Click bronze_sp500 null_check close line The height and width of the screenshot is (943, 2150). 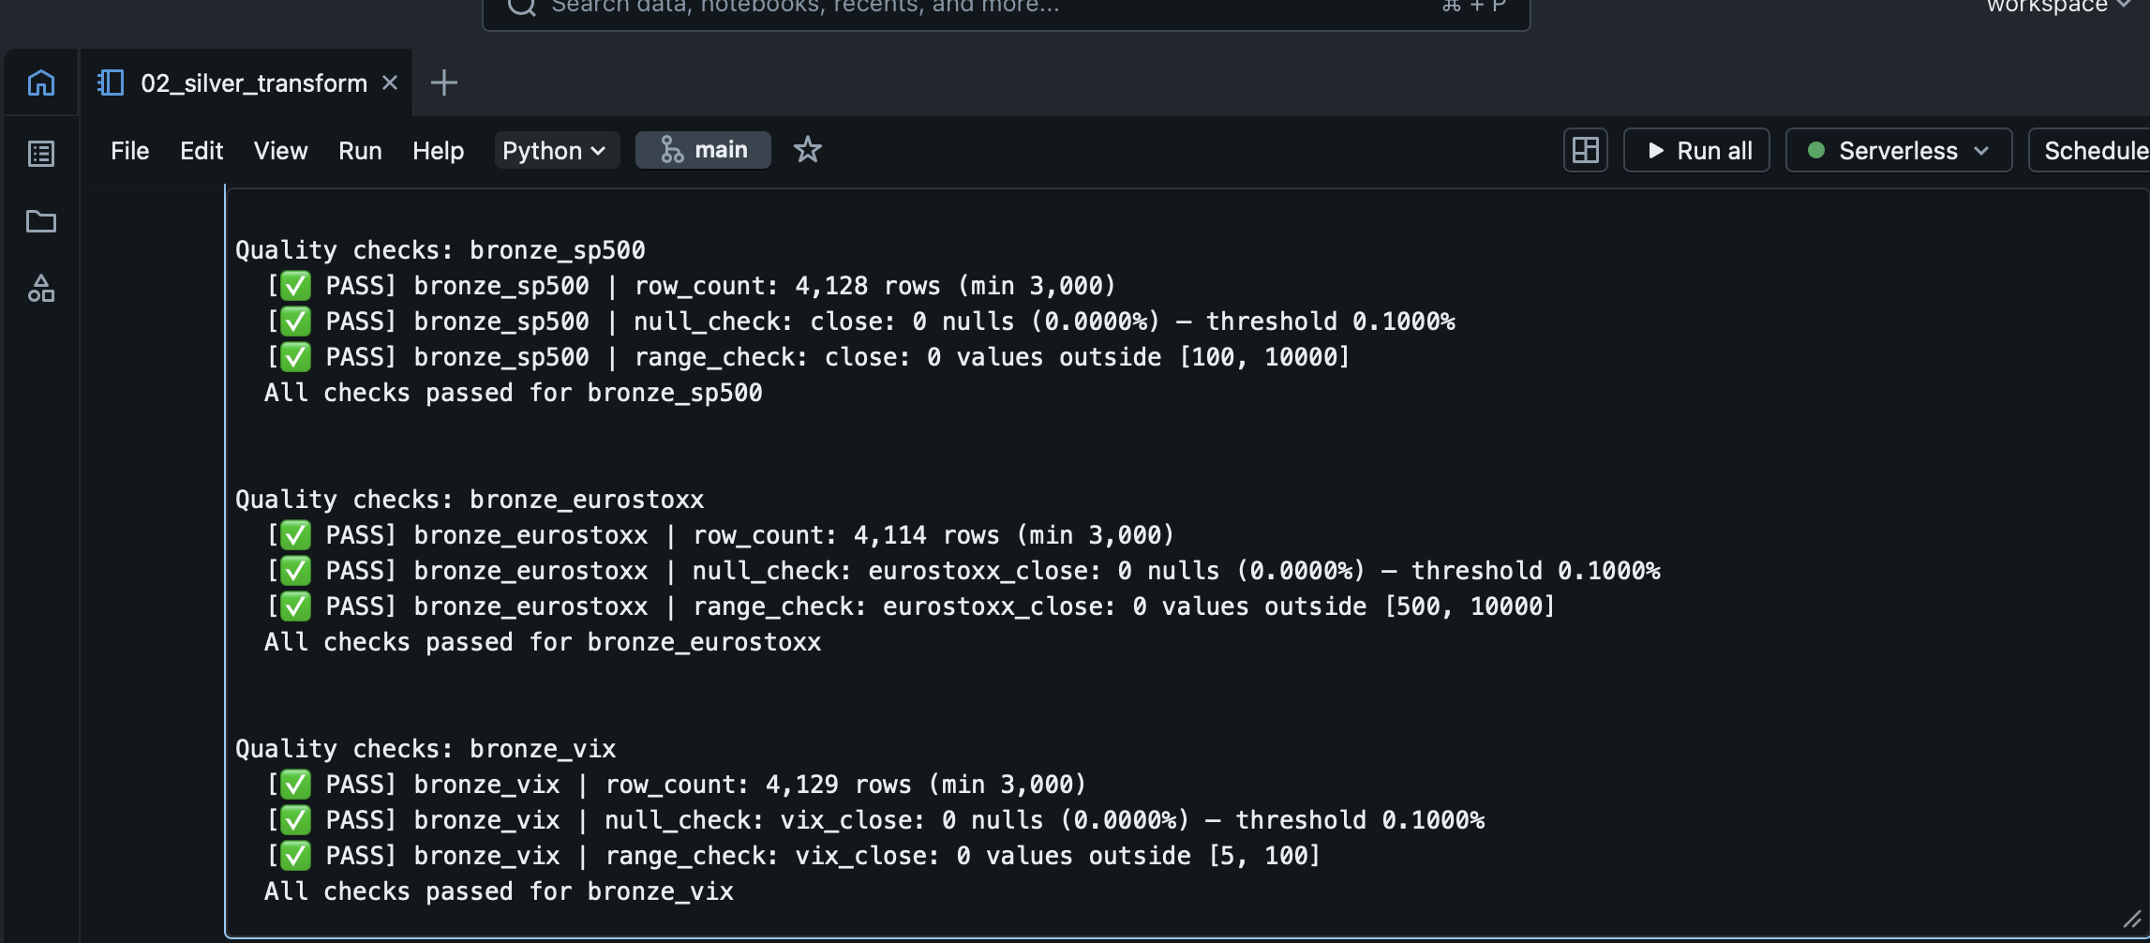[x=860, y=322]
